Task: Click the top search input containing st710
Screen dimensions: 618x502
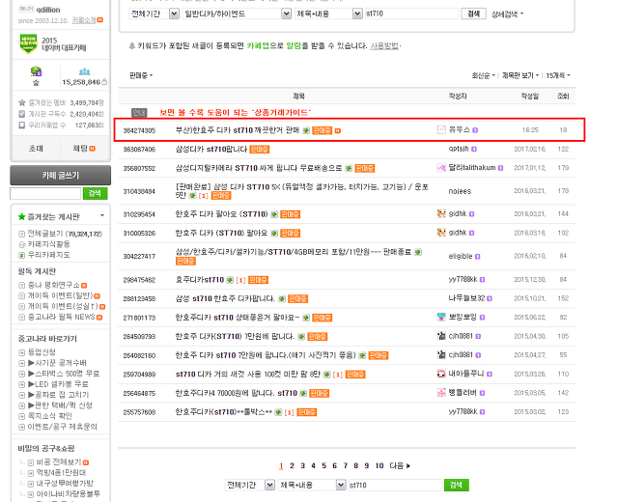Action: click(412, 14)
